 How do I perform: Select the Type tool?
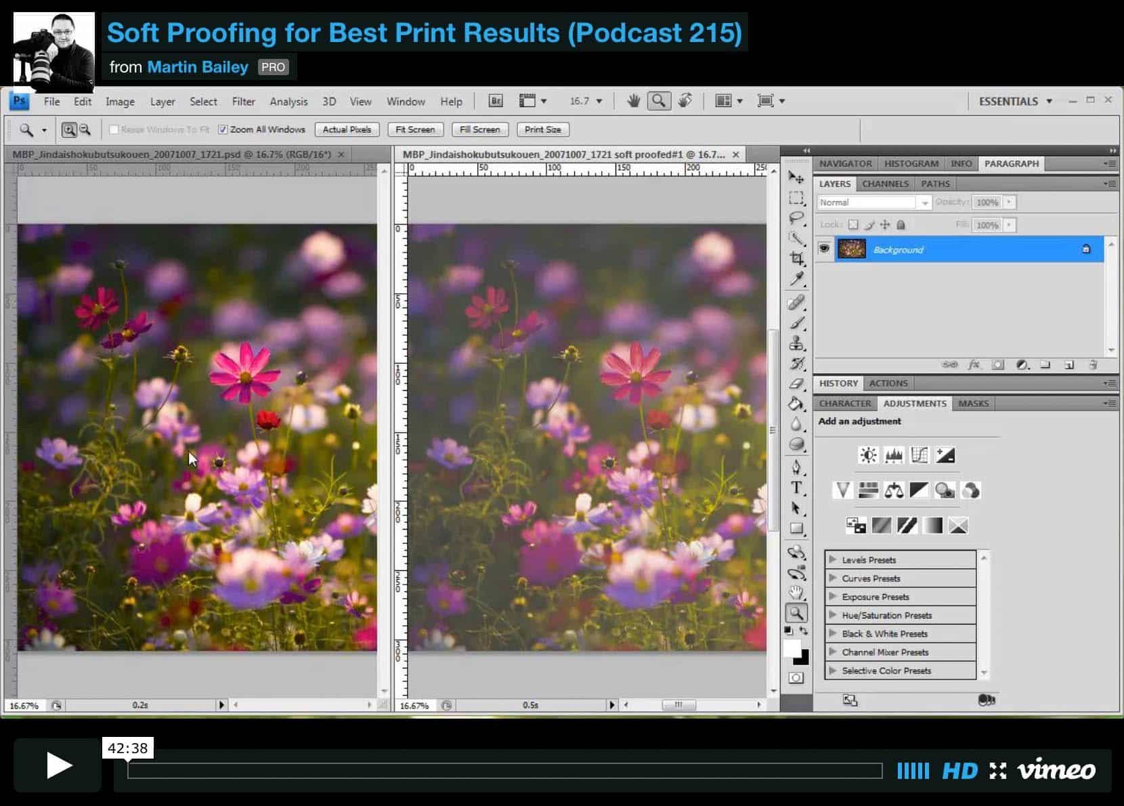(x=797, y=488)
